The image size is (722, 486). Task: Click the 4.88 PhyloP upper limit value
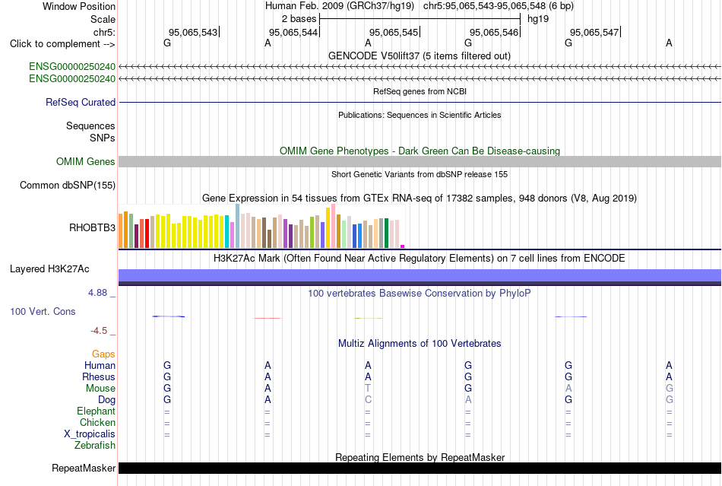97,293
